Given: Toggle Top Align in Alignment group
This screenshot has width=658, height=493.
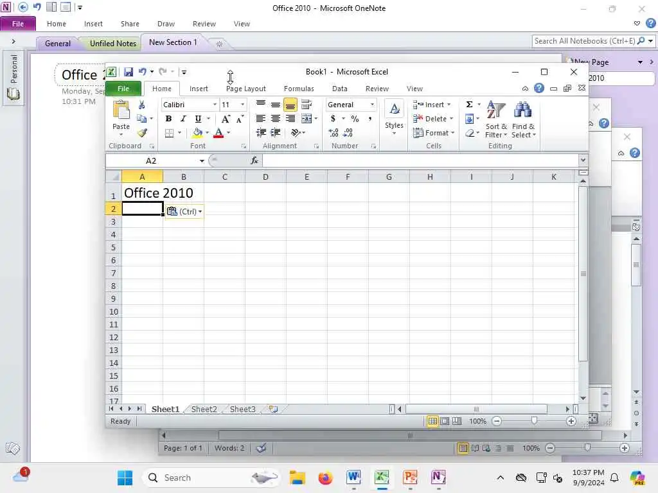Looking at the screenshot, I should [x=261, y=105].
